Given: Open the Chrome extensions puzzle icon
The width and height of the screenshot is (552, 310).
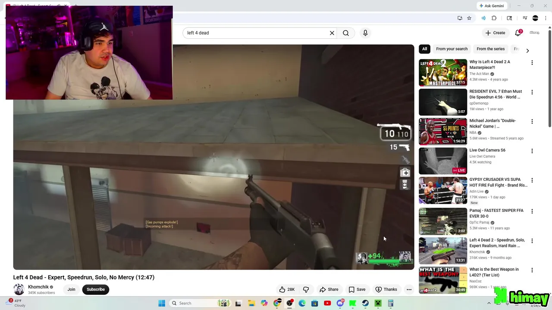Looking at the screenshot, I should click(x=494, y=18).
